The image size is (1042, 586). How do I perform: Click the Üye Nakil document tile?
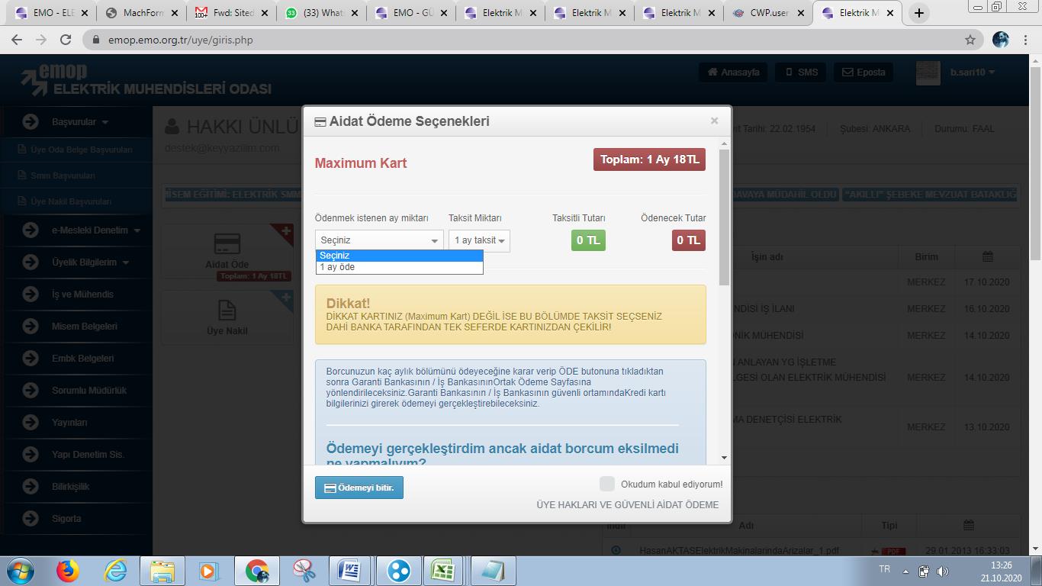coord(227,317)
